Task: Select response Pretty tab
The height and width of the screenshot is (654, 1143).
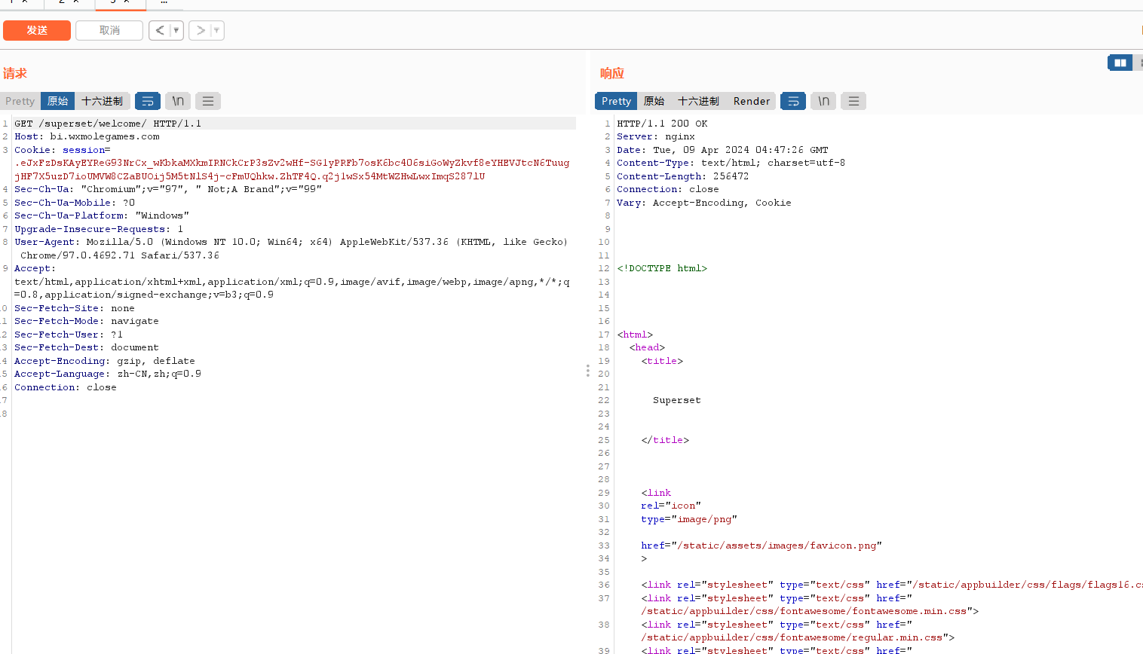Action: click(x=616, y=101)
